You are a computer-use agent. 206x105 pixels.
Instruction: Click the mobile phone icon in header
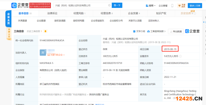coord(172,6)
